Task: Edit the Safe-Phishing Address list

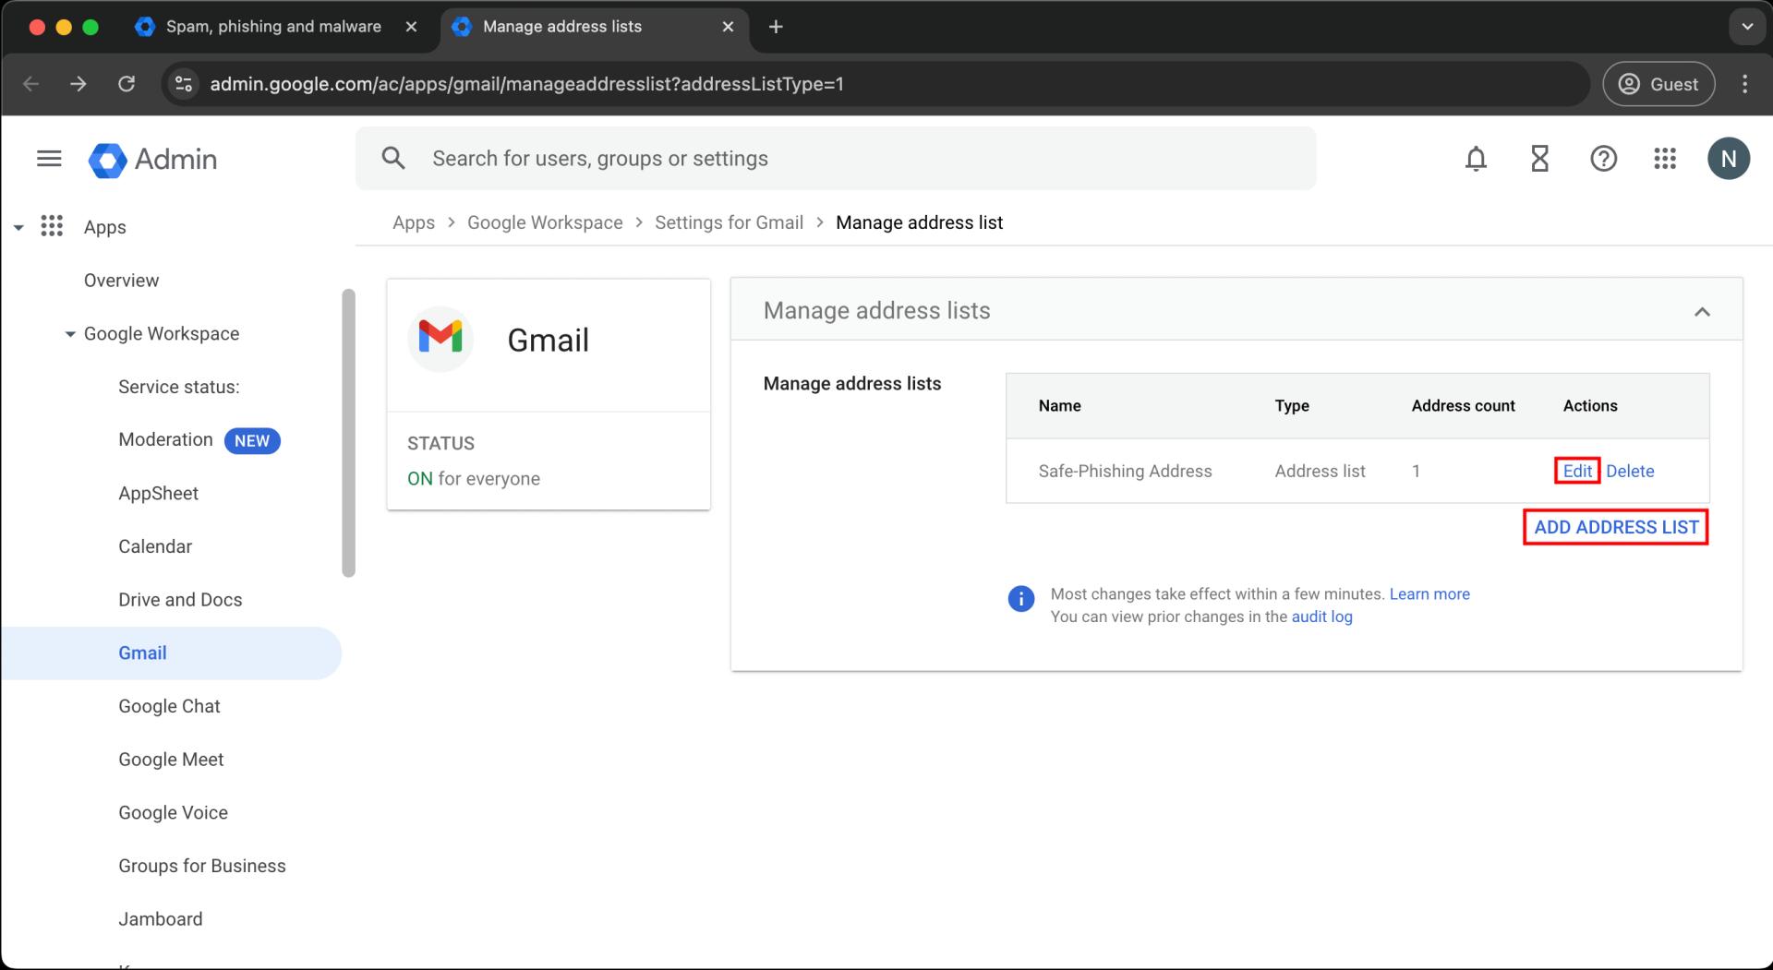Action: click(1577, 471)
